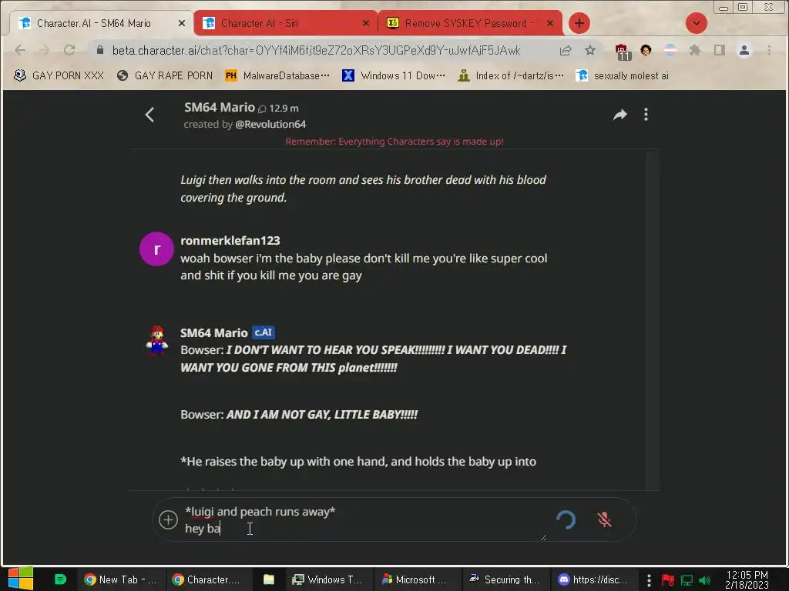Open the Windows 11 Dow... bookmark
The height and width of the screenshot is (591, 789).
click(394, 75)
